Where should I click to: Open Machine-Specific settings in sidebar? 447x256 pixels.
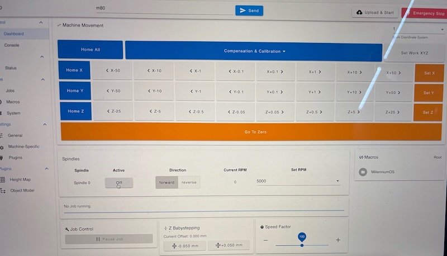(24, 146)
